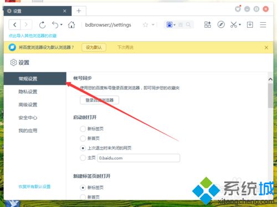The image size is (277, 207).
Task: Click the compass icon in the toolbar
Action: click(221, 24)
